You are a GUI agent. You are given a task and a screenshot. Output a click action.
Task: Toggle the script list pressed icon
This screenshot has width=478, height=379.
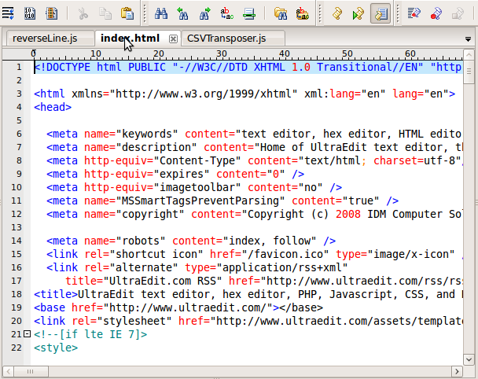tap(381, 13)
